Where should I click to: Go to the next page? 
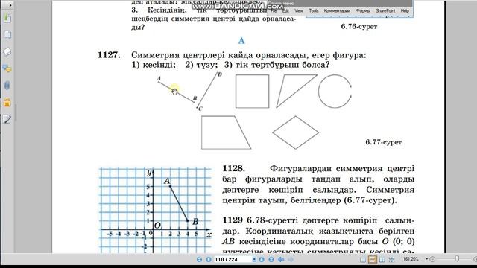coord(262,260)
